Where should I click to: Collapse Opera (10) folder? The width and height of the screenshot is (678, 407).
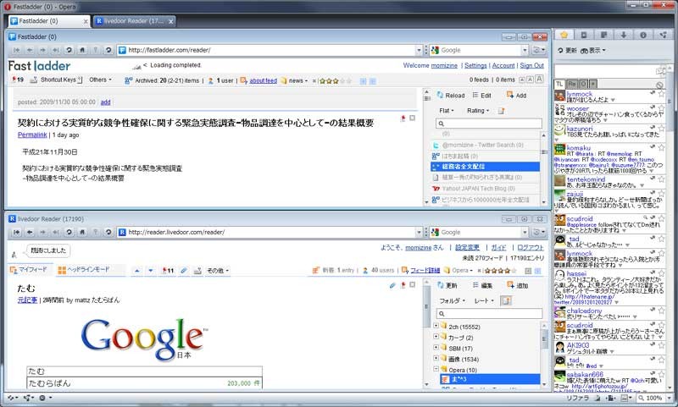pyautogui.click(x=436, y=369)
